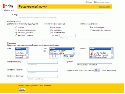
Task: Select точно так, как в запросе option
Action: point(90,30)
